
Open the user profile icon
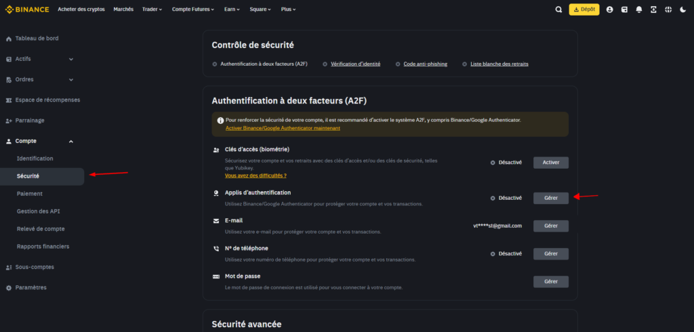point(609,9)
